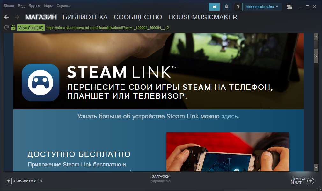
Task: Reload the store page
Action: click(7, 27)
